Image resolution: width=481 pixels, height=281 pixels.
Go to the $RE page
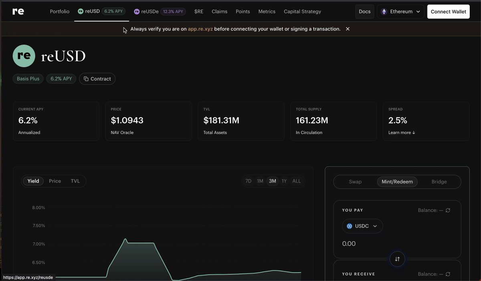[198, 12]
